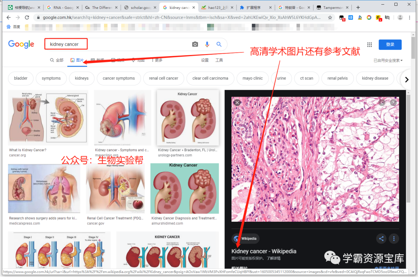418x277 pixels.
Task: Switch to 全部 all results tab
Action: (x=57, y=60)
